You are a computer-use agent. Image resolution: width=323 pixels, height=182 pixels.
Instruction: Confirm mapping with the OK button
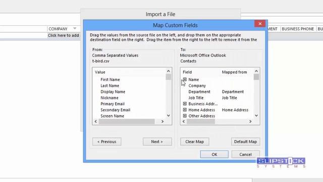click(214, 154)
